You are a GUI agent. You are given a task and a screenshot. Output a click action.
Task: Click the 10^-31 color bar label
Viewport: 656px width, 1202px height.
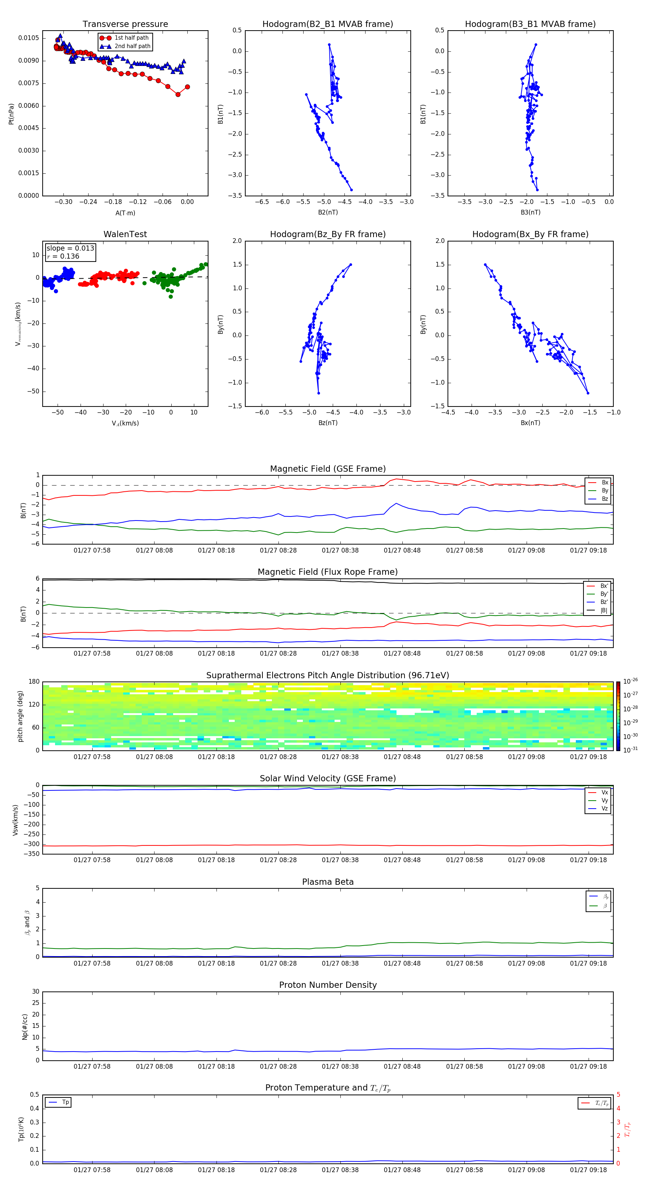[x=630, y=750]
